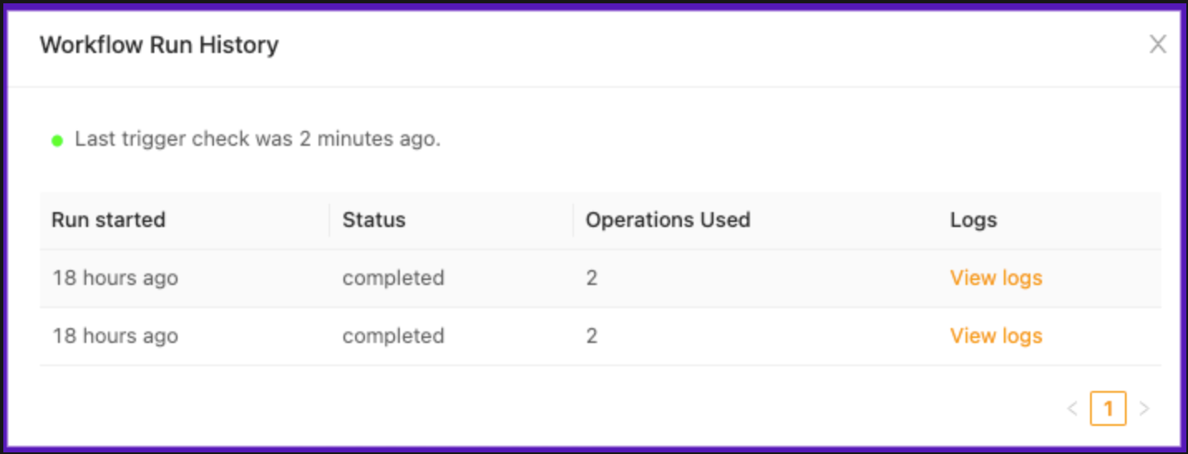
Task: Close the Workflow Run History dialog
Action: 1157,45
